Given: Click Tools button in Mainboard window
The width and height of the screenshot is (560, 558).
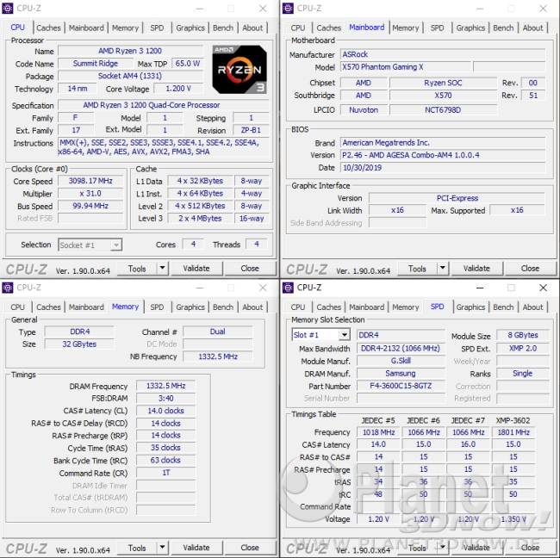Looking at the screenshot, I should point(418,269).
